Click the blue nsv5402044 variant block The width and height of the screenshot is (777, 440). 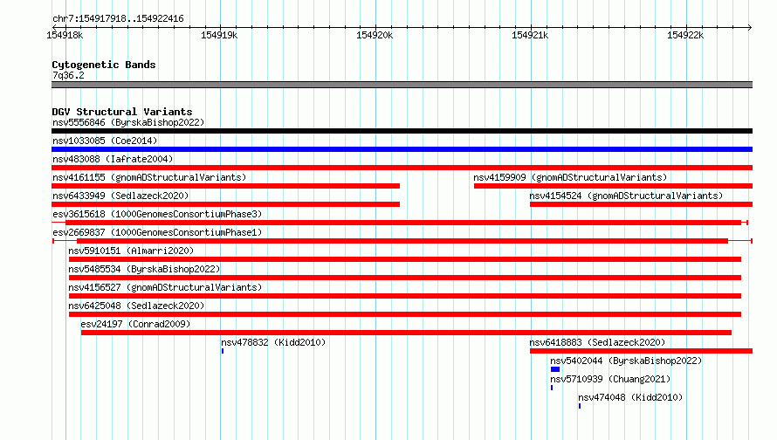555,369
